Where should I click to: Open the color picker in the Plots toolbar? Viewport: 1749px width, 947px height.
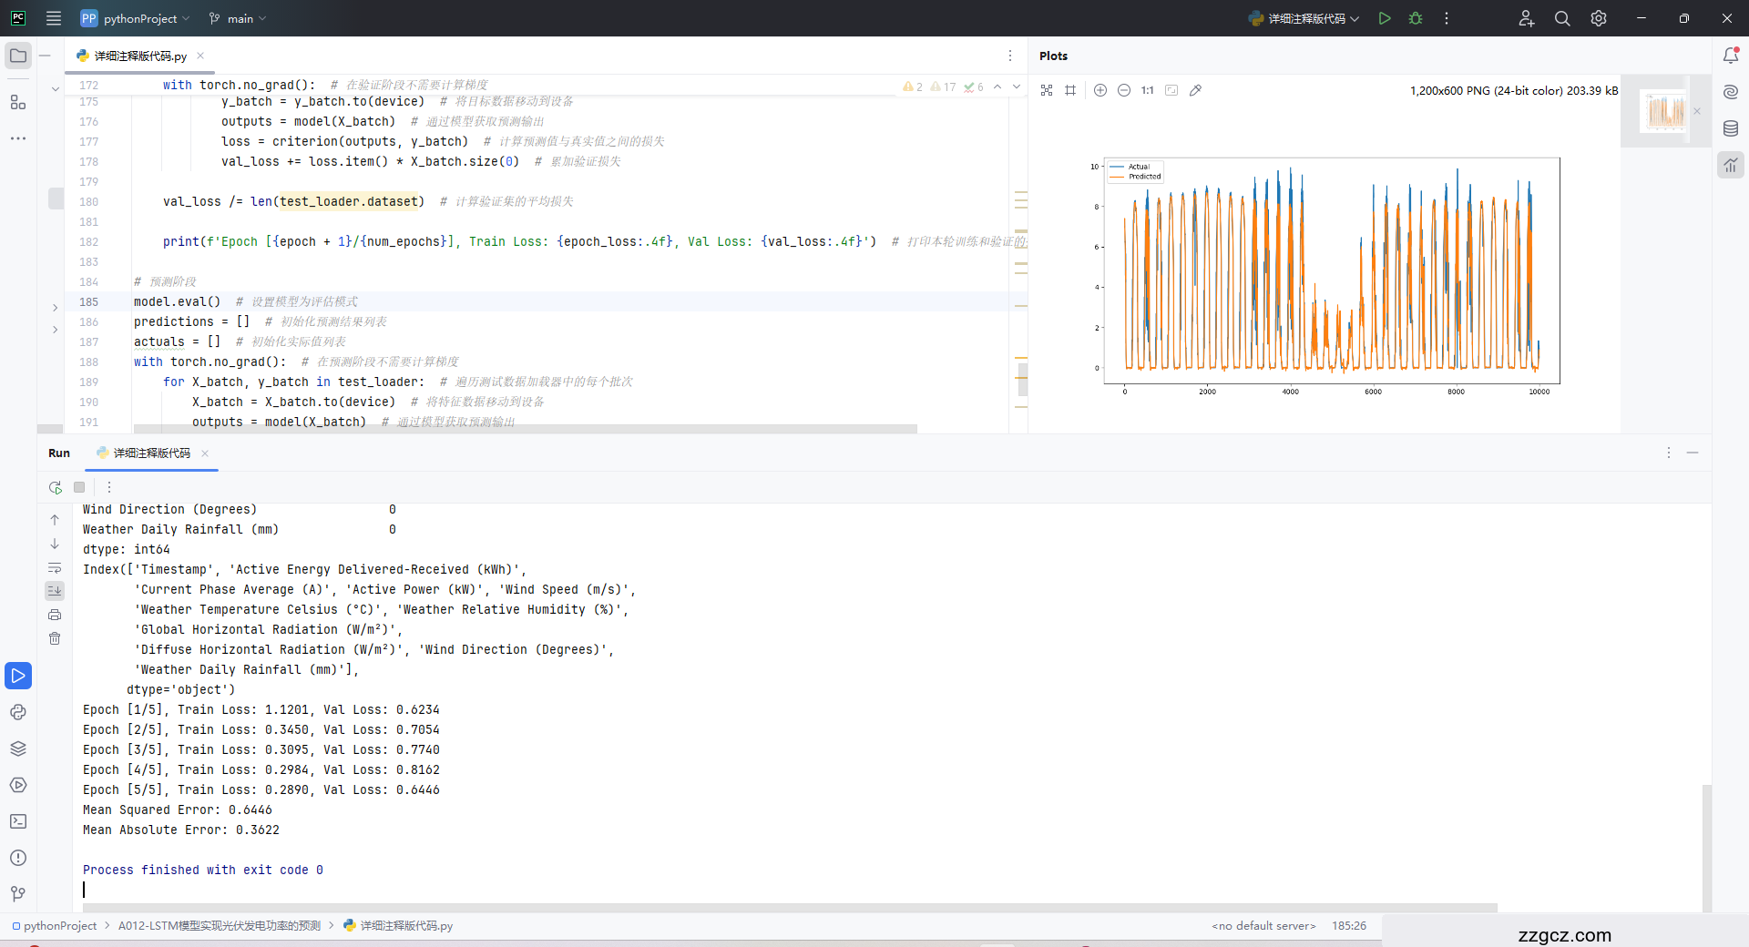coord(1195,90)
